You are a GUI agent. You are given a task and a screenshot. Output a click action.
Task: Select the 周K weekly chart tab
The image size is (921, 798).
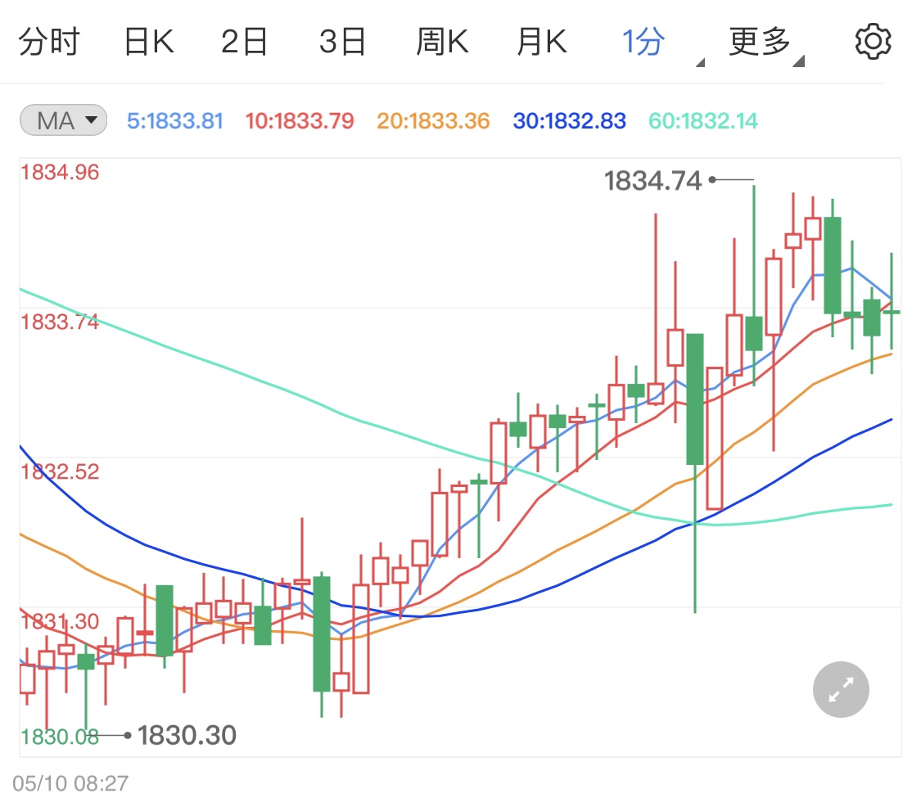click(442, 42)
